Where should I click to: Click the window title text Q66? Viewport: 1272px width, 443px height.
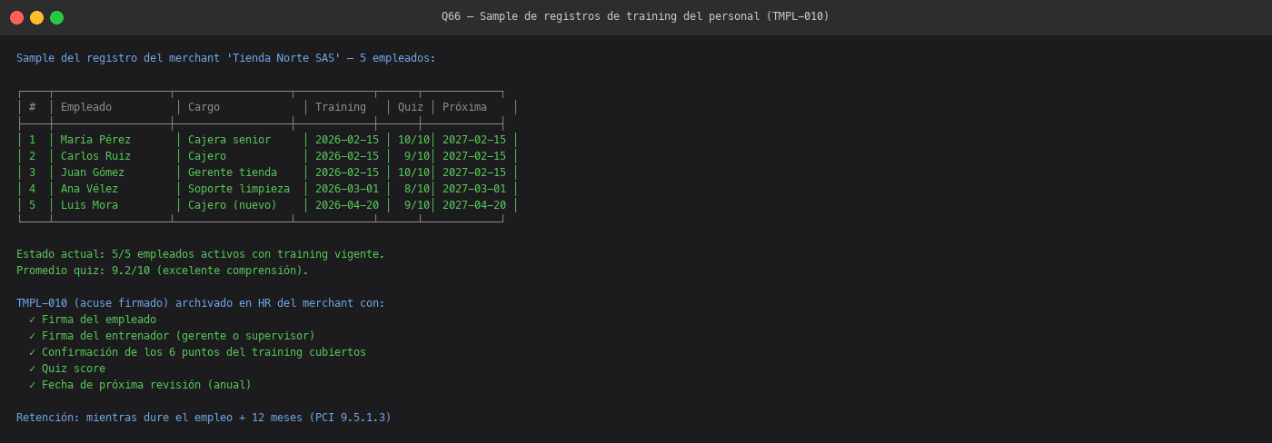[451, 16]
